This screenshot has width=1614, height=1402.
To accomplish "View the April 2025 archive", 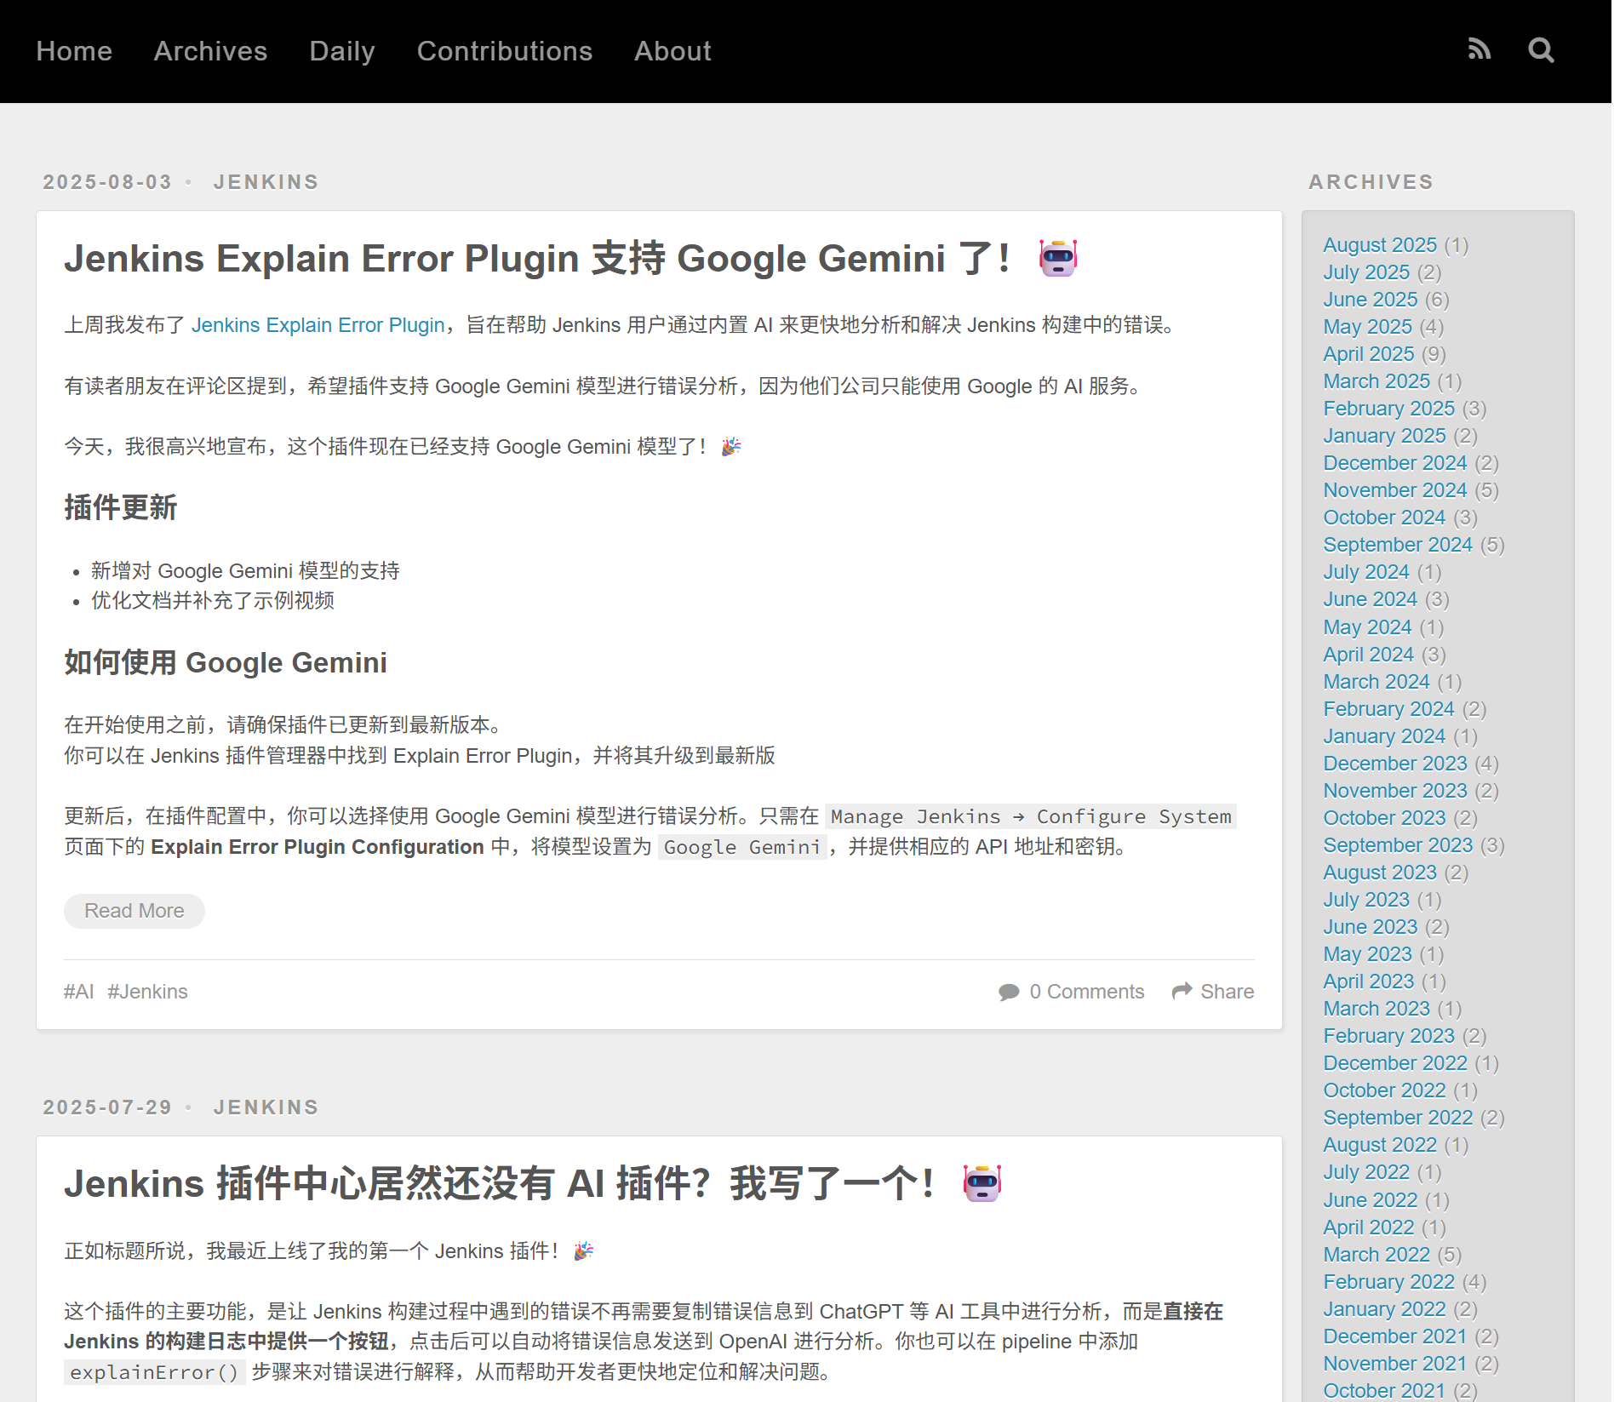I will point(1368,354).
